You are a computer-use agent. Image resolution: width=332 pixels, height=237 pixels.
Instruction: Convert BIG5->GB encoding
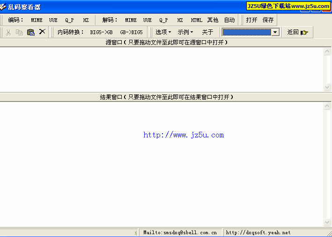(101, 32)
